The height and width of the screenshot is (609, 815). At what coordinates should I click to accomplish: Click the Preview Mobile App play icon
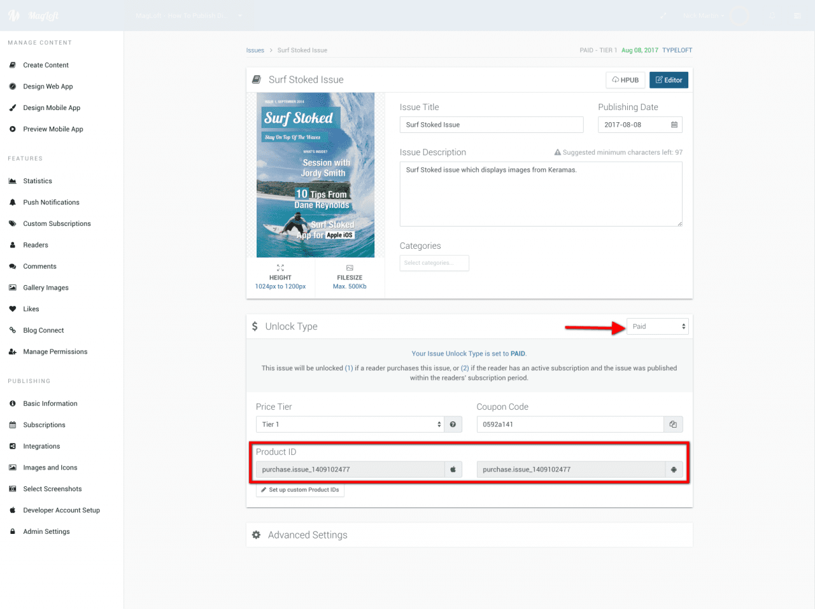click(13, 129)
